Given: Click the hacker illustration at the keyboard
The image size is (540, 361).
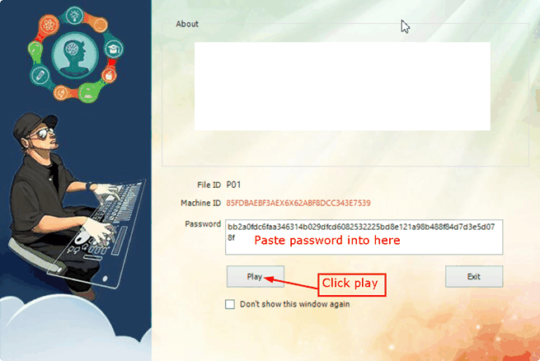Looking at the screenshot, I should [x=69, y=203].
